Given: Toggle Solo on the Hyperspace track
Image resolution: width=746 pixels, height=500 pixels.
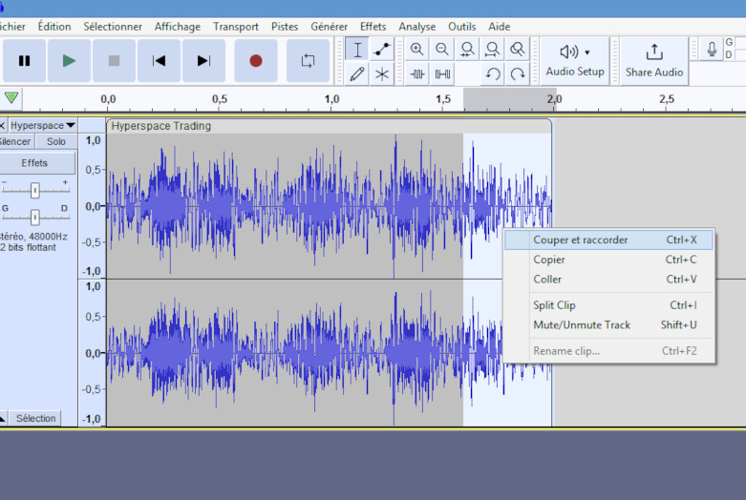Looking at the screenshot, I should (56, 141).
